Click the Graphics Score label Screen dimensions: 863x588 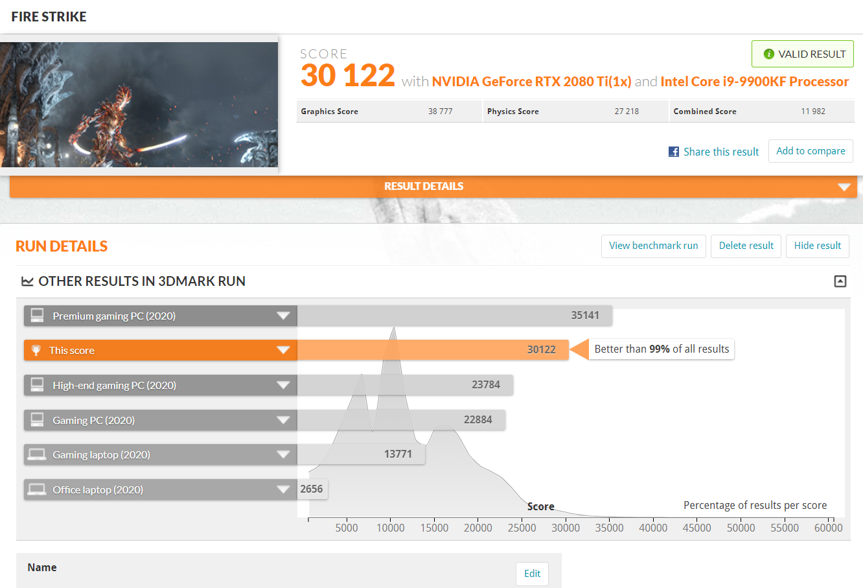[329, 112]
